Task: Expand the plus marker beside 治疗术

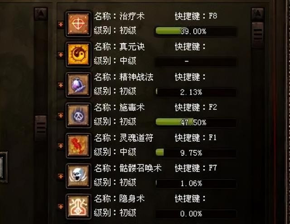Action: 61,24
